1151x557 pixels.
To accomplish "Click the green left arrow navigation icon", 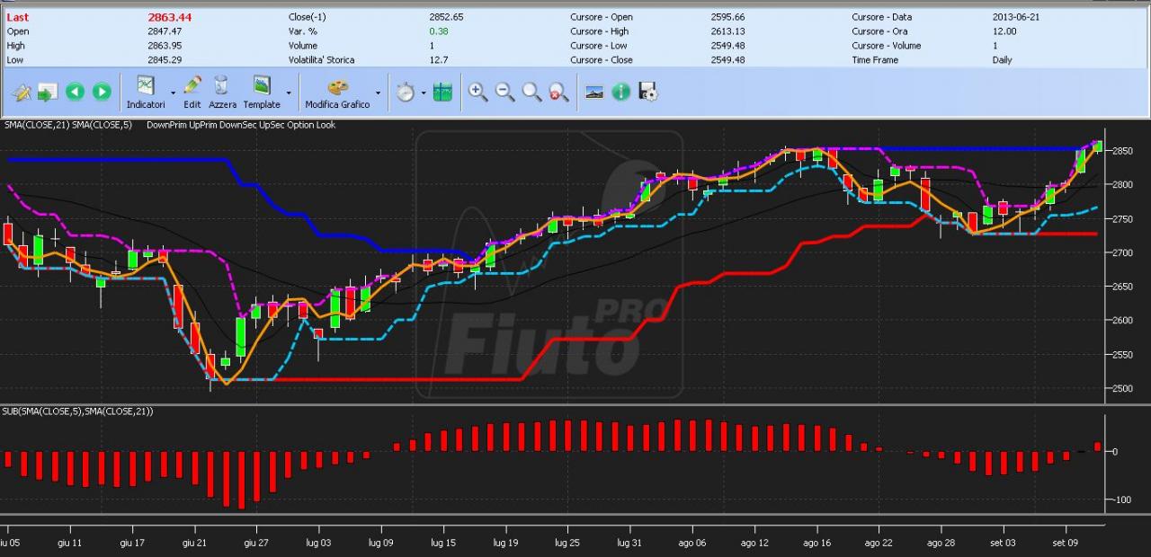I will click(x=75, y=92).
